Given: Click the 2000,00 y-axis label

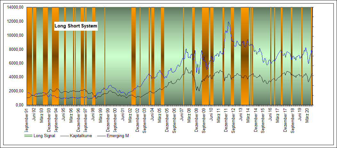Looking at the screenshot, I should tap(16, 91).
